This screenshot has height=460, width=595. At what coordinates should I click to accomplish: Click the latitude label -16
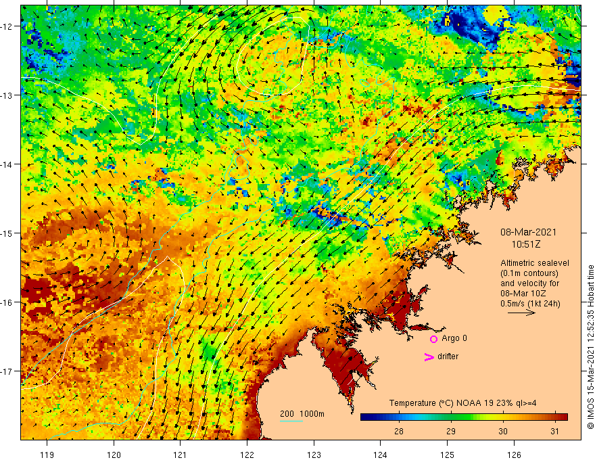(x=7, y=302)
